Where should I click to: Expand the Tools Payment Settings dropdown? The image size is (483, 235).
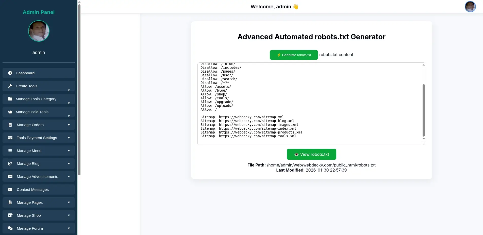pos(69,138)
